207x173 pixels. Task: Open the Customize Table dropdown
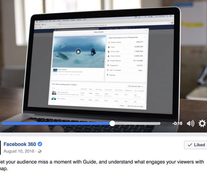(136, 86)
